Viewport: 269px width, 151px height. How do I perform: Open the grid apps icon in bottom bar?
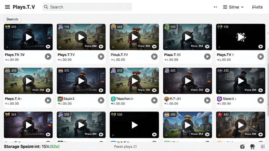pyautogui.click(x=263, y=147)
